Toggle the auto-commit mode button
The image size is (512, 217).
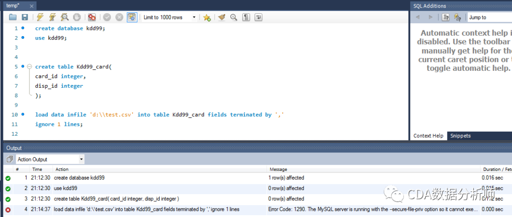(x=132, y=18)
